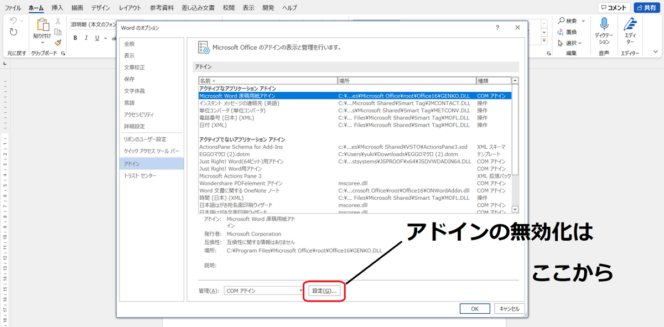Select the Format Painter brush icon

(58, 42)
